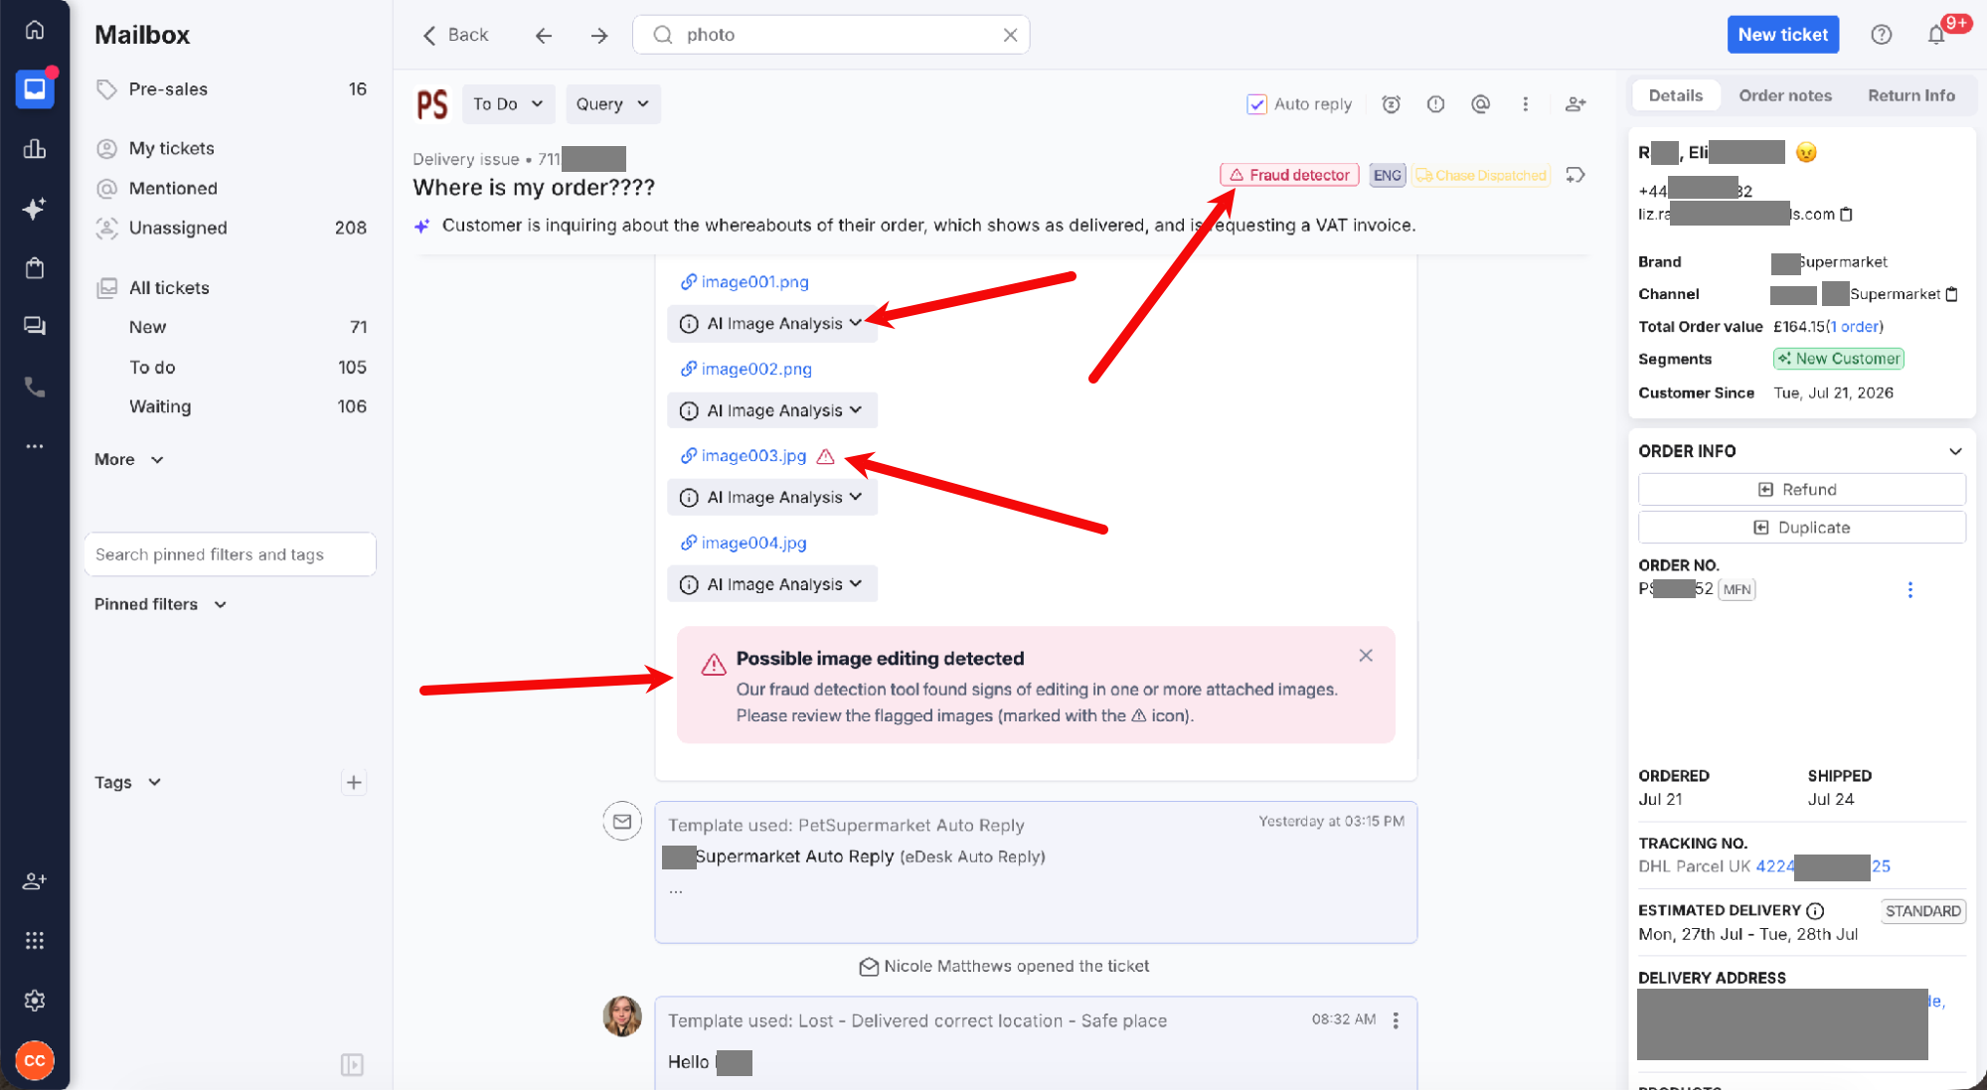Open the Mailbox inbox sidebar icon
Screen dimensions: 1987x1091
[35, 89]
